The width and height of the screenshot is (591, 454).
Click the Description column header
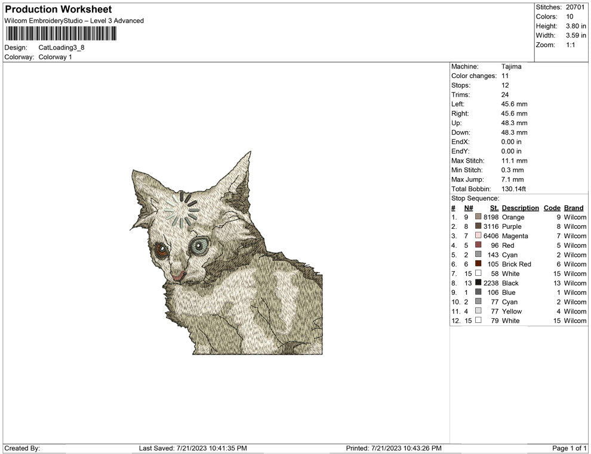coord(520,208)
